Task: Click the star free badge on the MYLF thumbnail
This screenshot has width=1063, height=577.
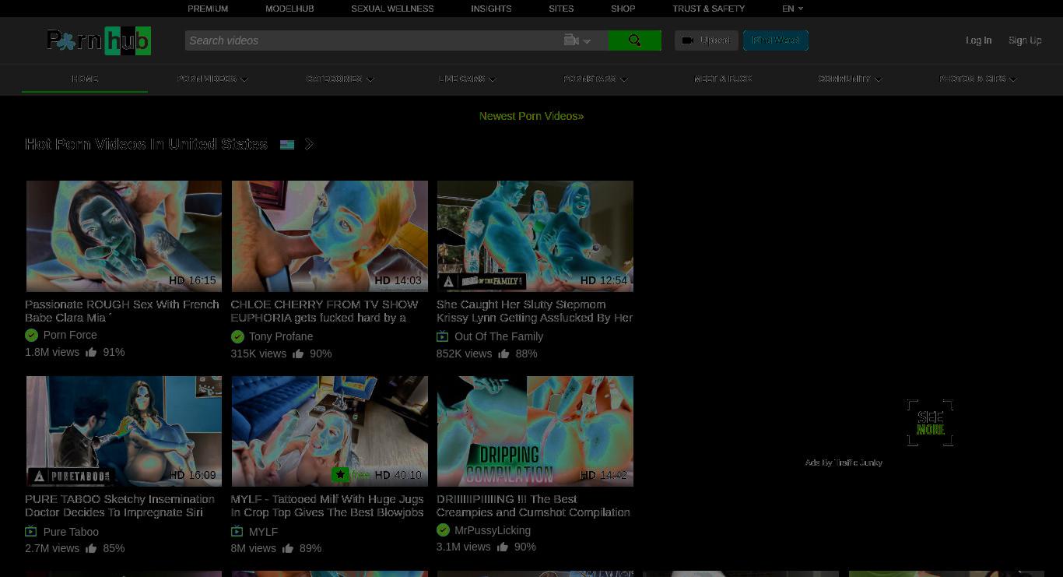Action: (351, 474)
